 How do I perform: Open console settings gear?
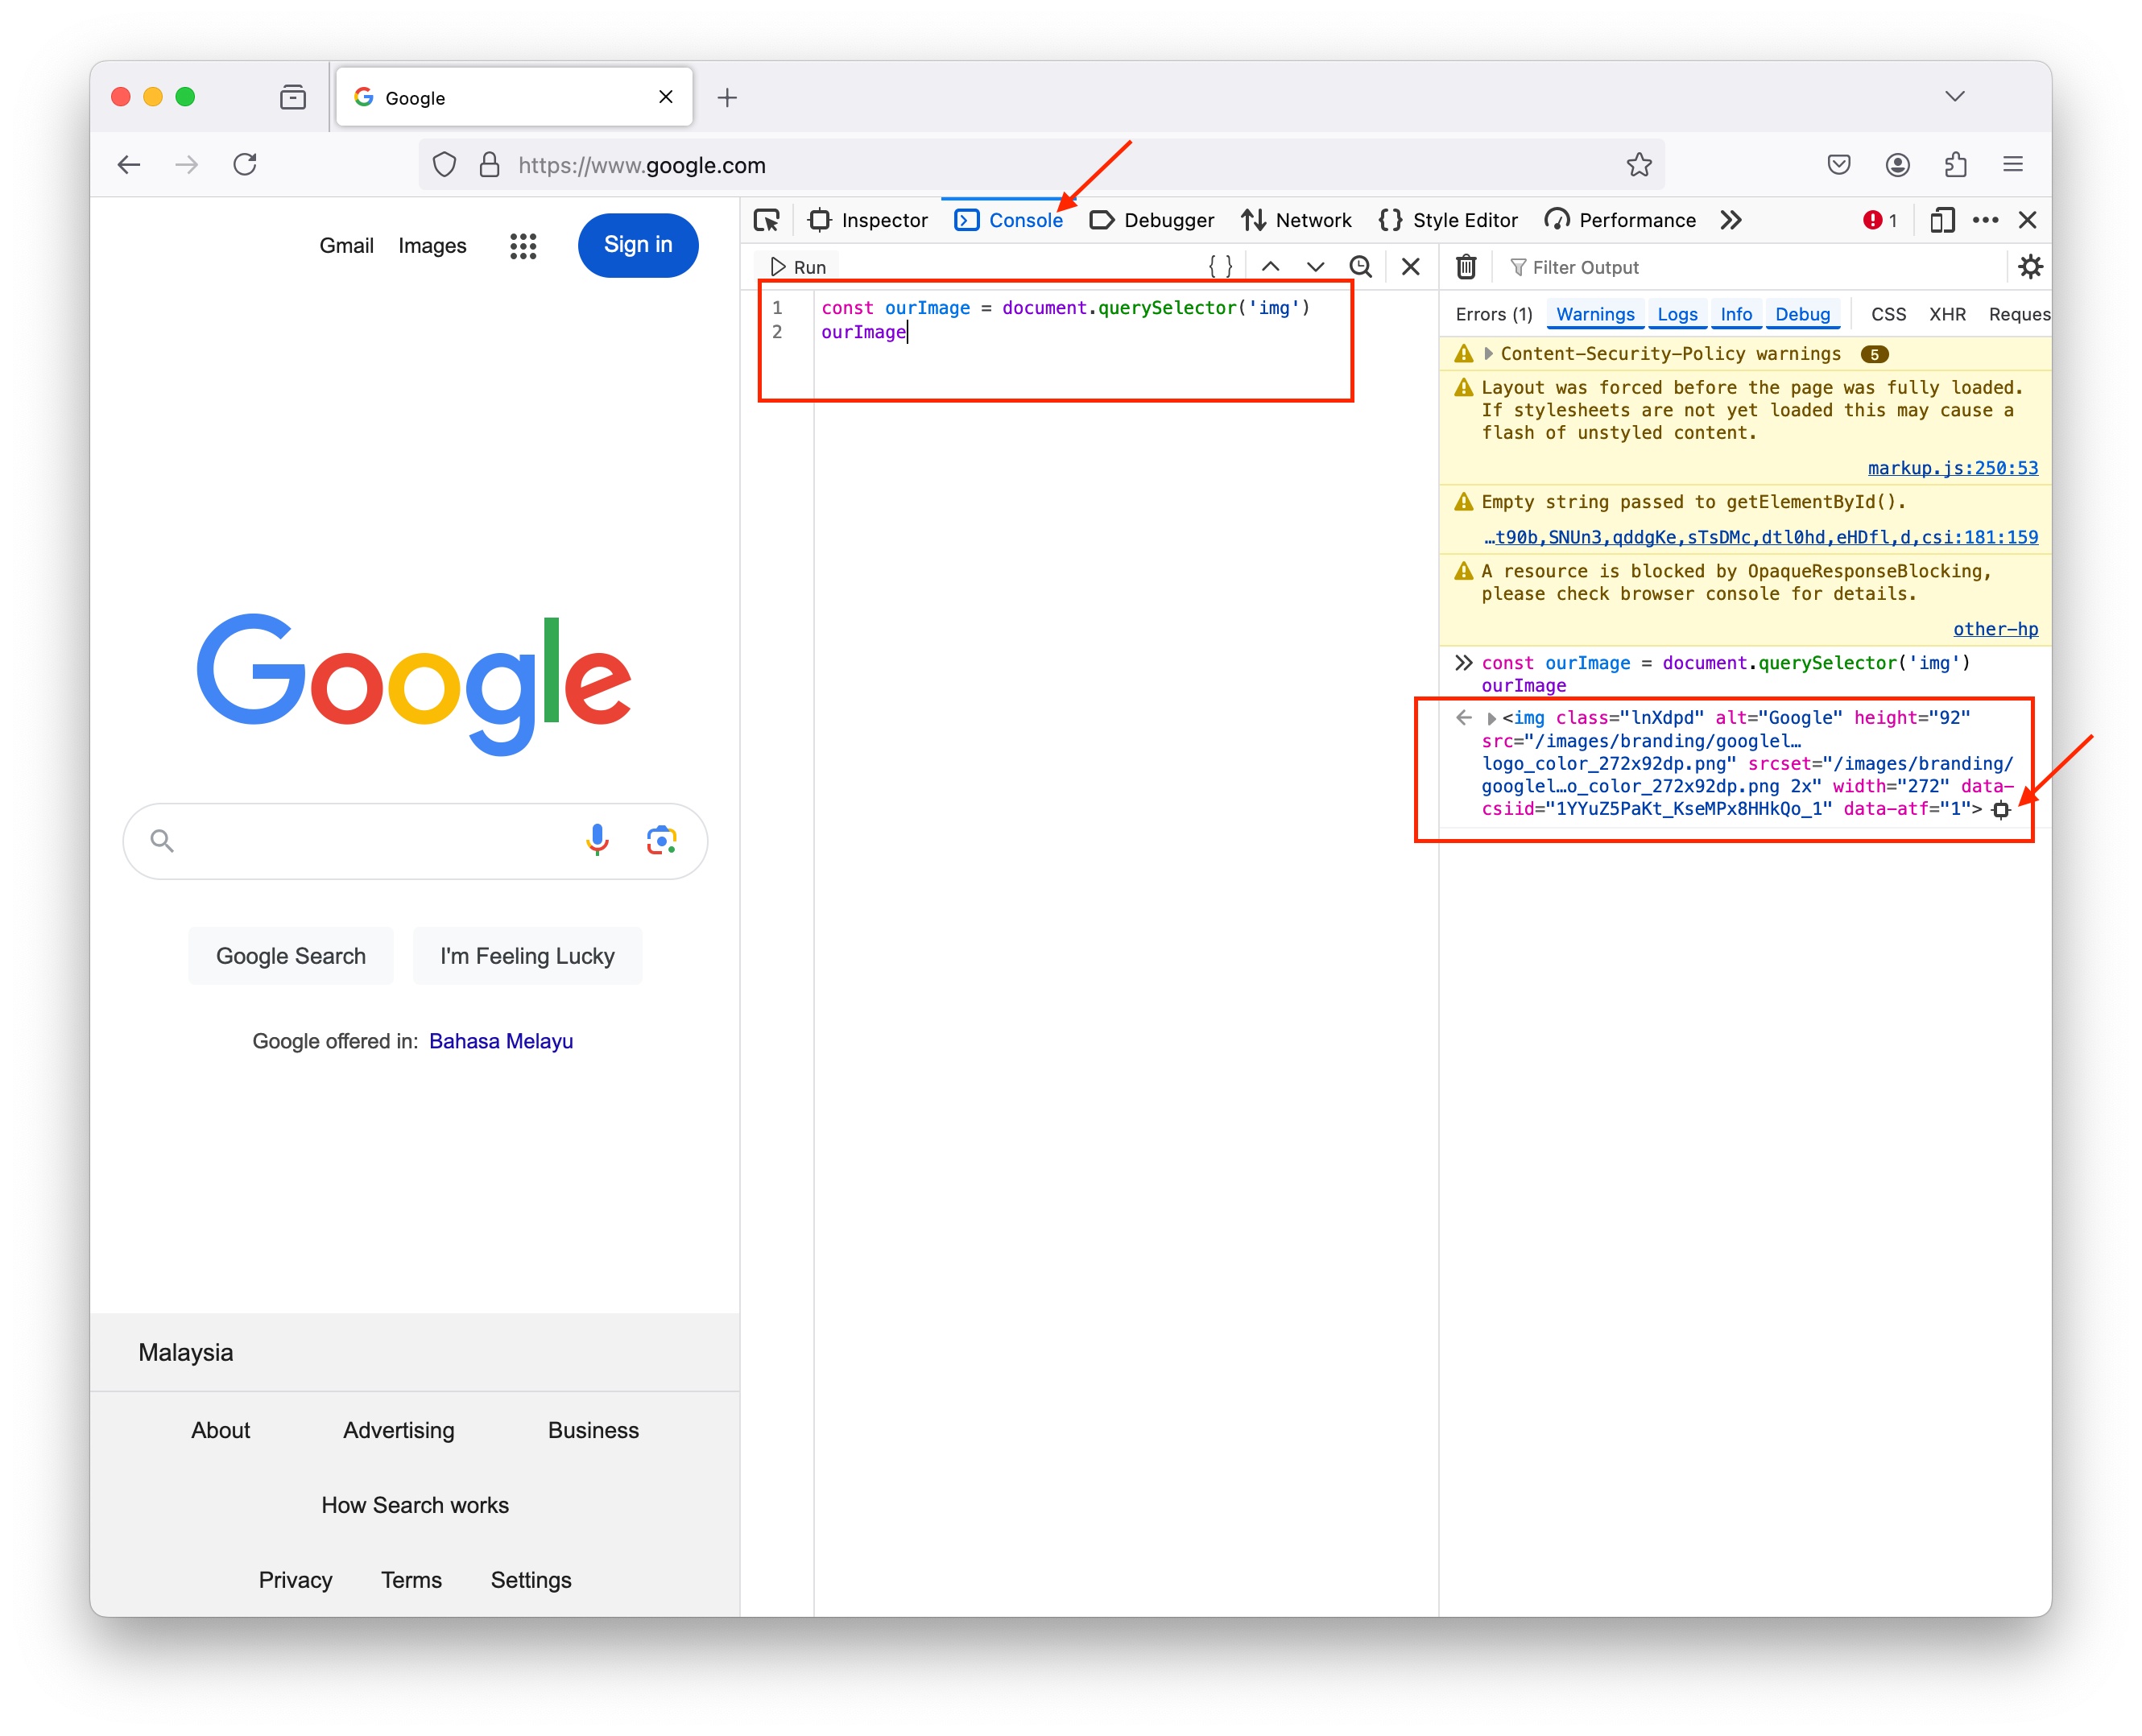point(2029,267)
